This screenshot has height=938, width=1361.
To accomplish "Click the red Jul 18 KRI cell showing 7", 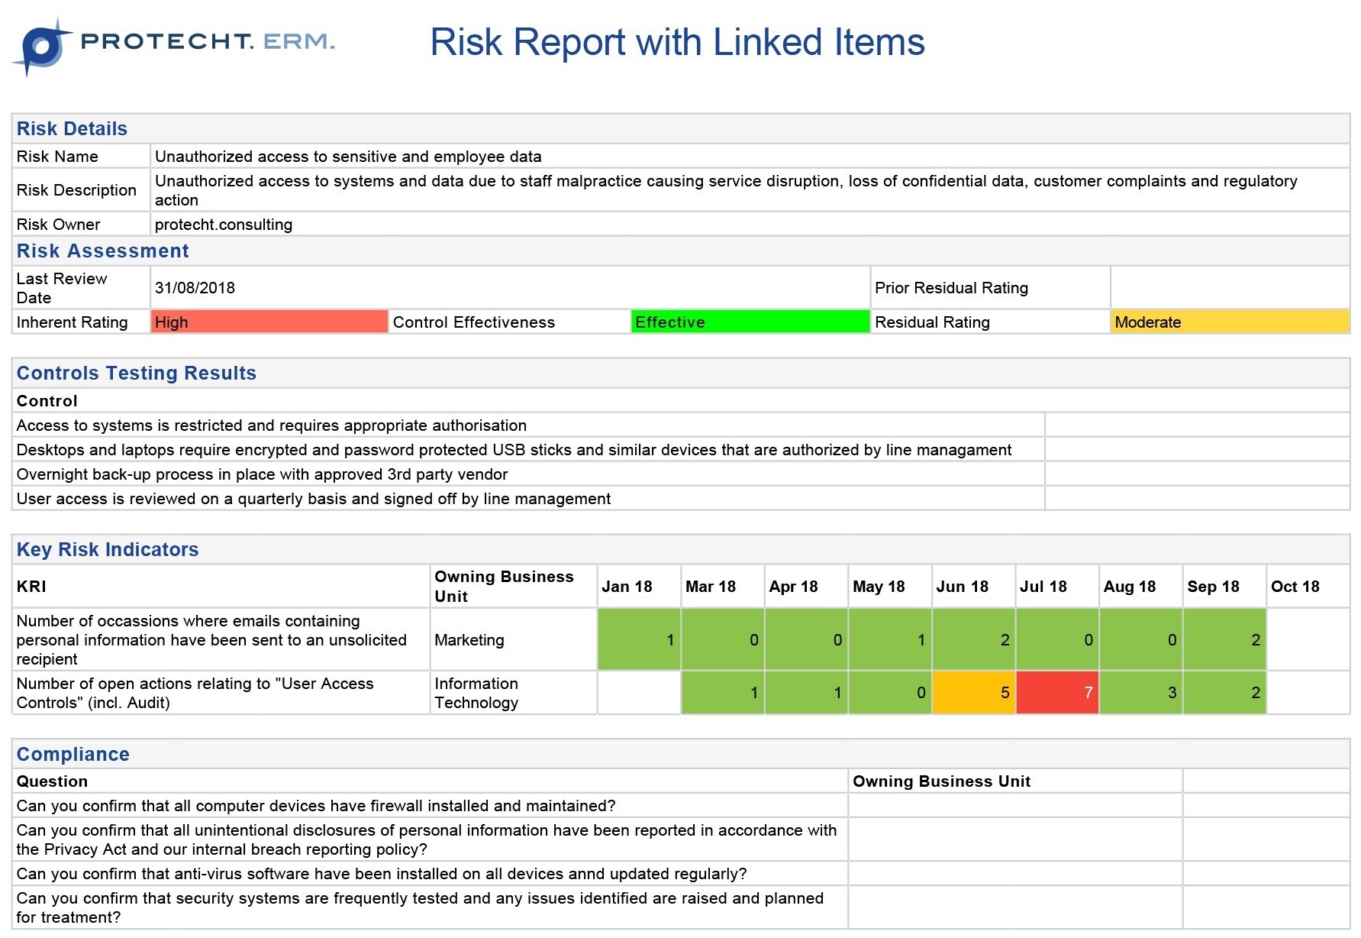I will (1056, 692).
